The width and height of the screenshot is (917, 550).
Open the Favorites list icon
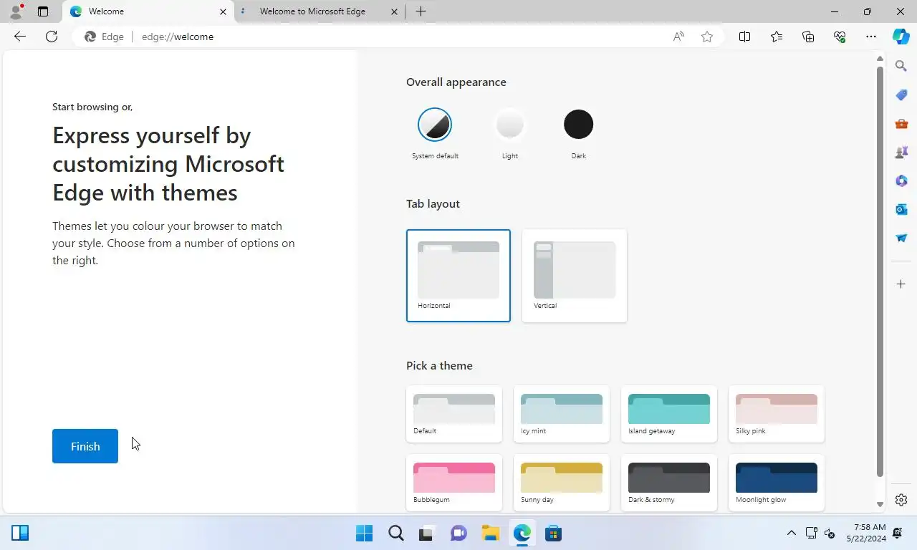[x=777, y=37]
